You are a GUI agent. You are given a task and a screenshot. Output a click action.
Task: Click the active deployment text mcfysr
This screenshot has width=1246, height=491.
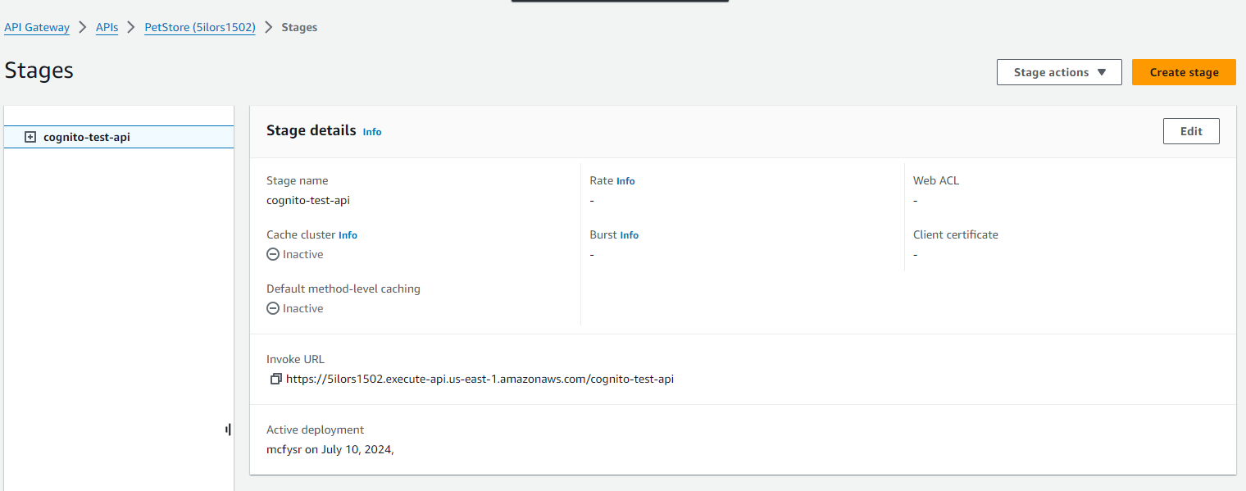pos(330,449)
